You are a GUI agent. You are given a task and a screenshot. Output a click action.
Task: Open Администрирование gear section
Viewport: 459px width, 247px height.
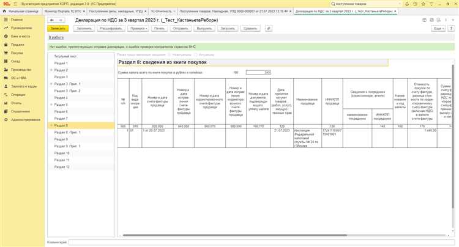click(x=5, y=119)
